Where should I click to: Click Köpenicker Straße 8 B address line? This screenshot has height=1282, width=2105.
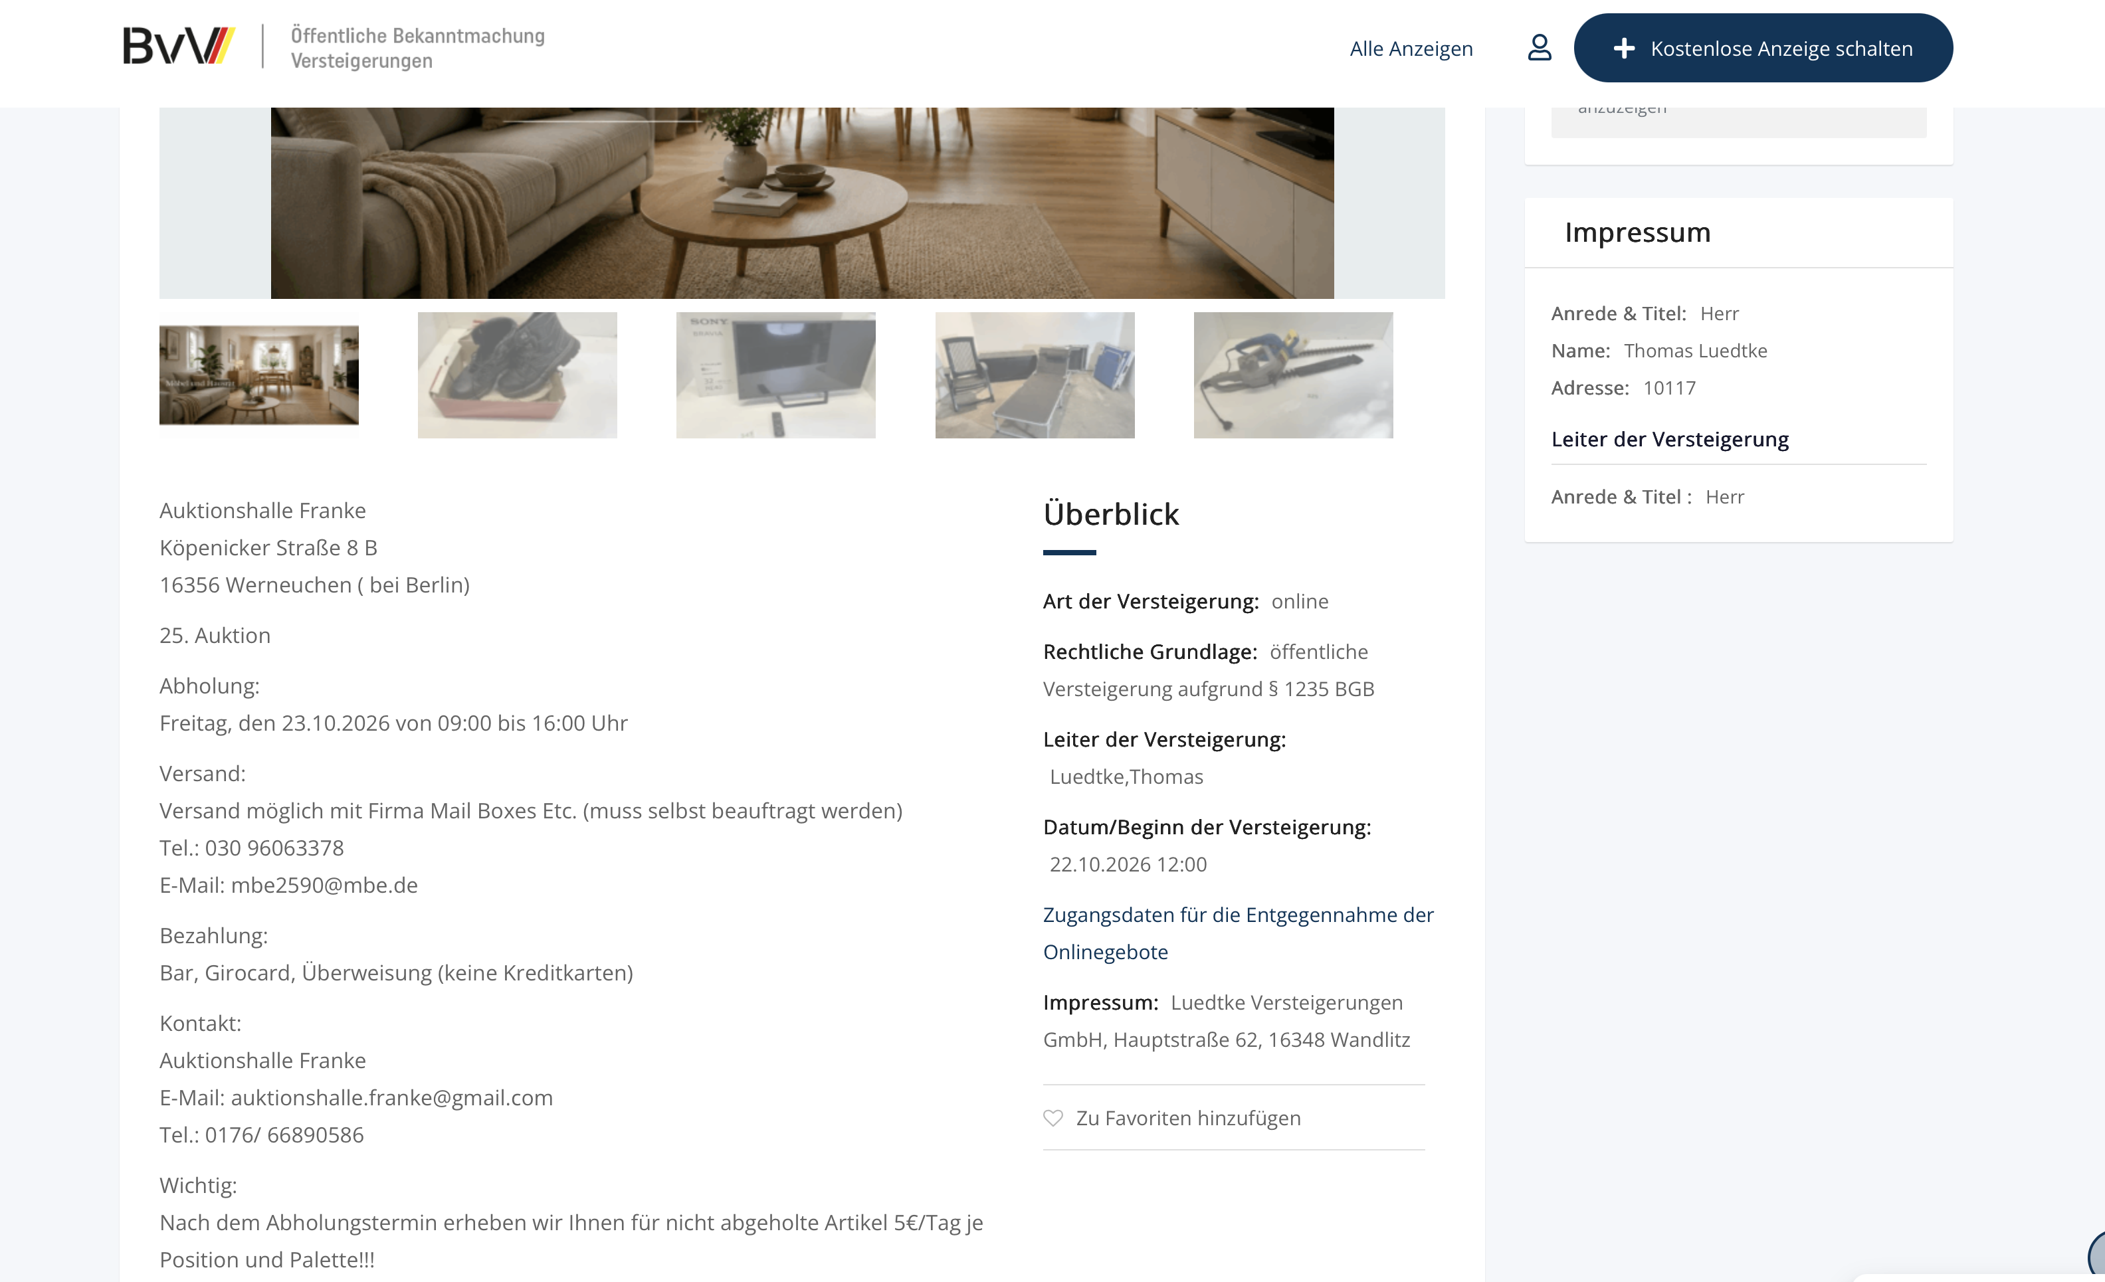point(268,547)
